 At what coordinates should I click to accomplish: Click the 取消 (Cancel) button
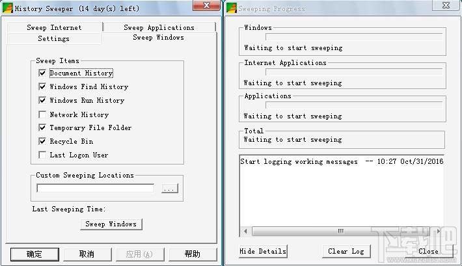click(x=87, y=254)
